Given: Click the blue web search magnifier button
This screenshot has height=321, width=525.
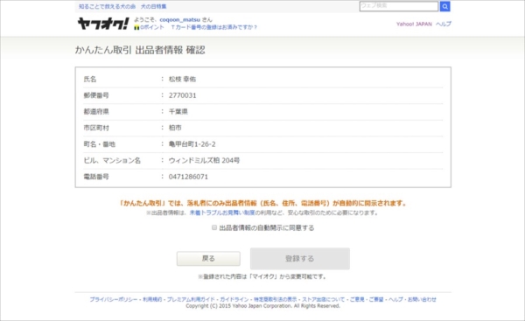Looking at the screenshot, I should coord(444,6).
